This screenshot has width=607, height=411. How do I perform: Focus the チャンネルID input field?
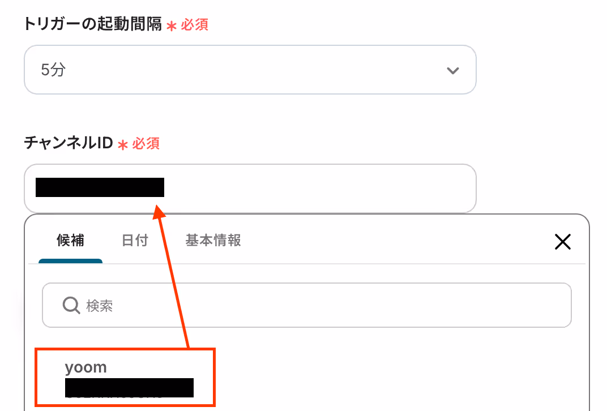[x=250, y=188]
